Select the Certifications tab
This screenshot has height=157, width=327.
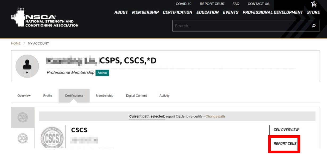click(x=74, y=96)
